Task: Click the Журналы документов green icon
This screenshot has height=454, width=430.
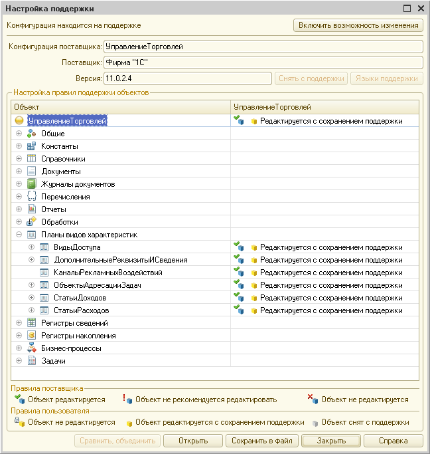Action: [x=31, y=184]
